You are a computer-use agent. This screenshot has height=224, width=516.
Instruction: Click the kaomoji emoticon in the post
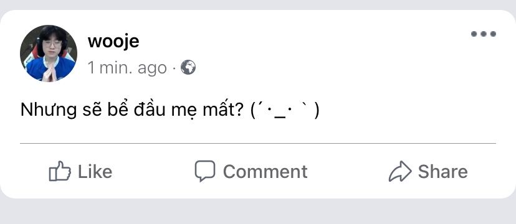(285, 110)
